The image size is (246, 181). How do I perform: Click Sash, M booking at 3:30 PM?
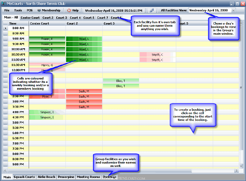click(84, 107)
